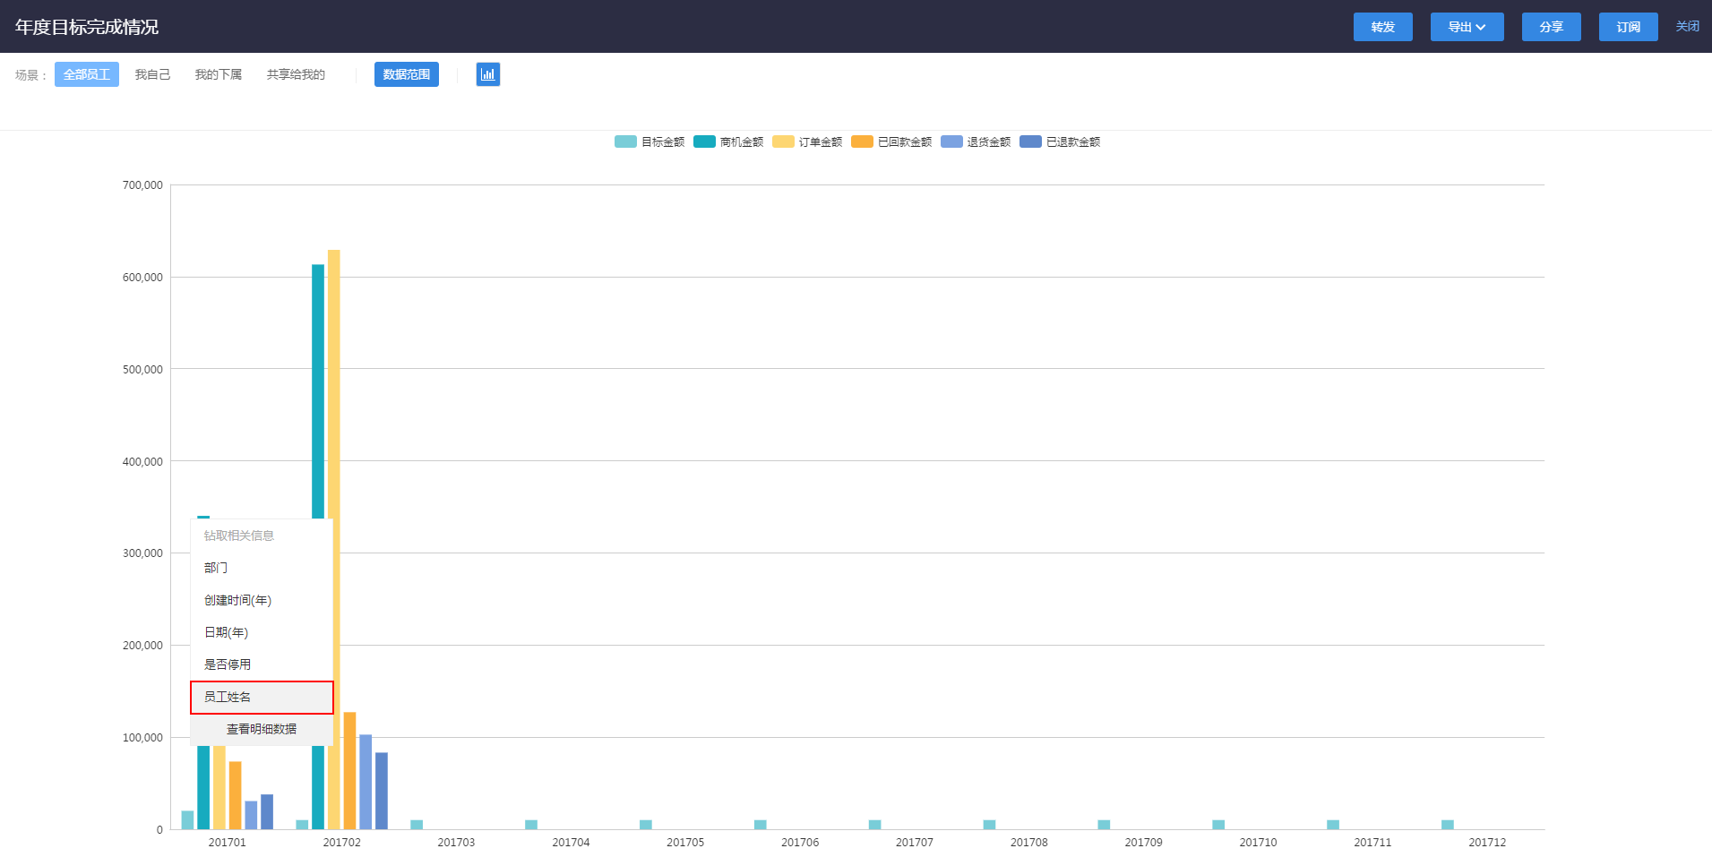
Task: Click the 201701 已回款金额 orange bar
Action: 235,795
